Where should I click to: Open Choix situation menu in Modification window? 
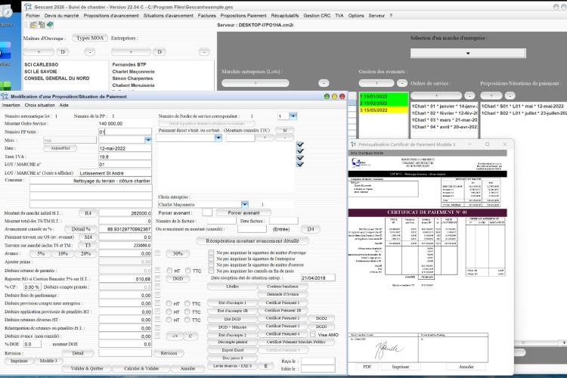[40, 105]
